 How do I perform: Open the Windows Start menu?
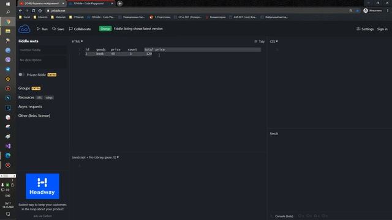pyautogui.click(x=8, y=4)
